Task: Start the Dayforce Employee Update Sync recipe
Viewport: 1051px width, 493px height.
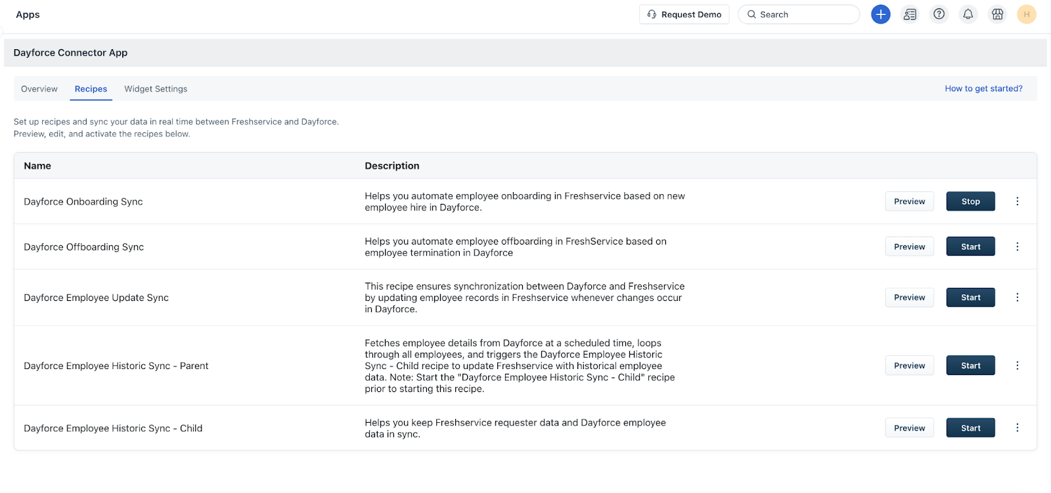Action: [970, 297]
